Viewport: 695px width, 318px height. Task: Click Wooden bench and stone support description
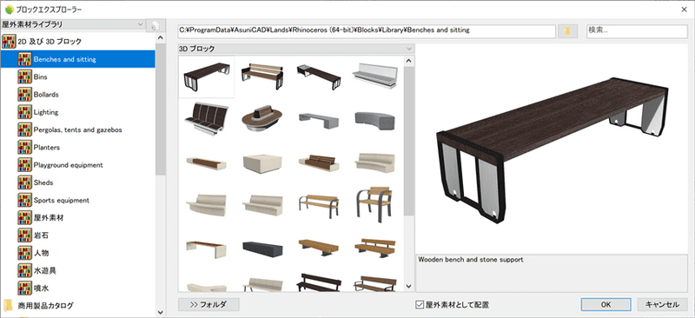[x=471, y=260]
